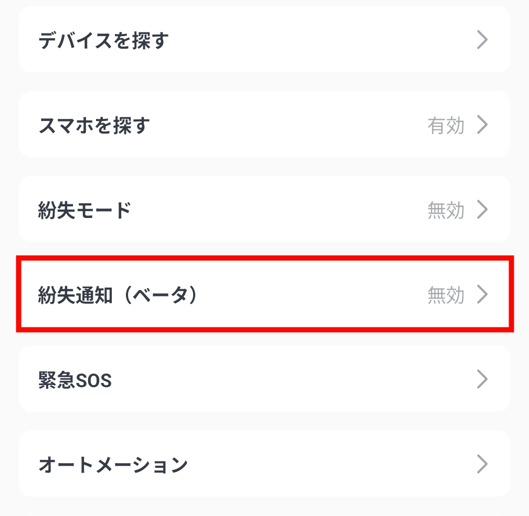
Task: Tap the 緊急SOS label
Action: 75,380
